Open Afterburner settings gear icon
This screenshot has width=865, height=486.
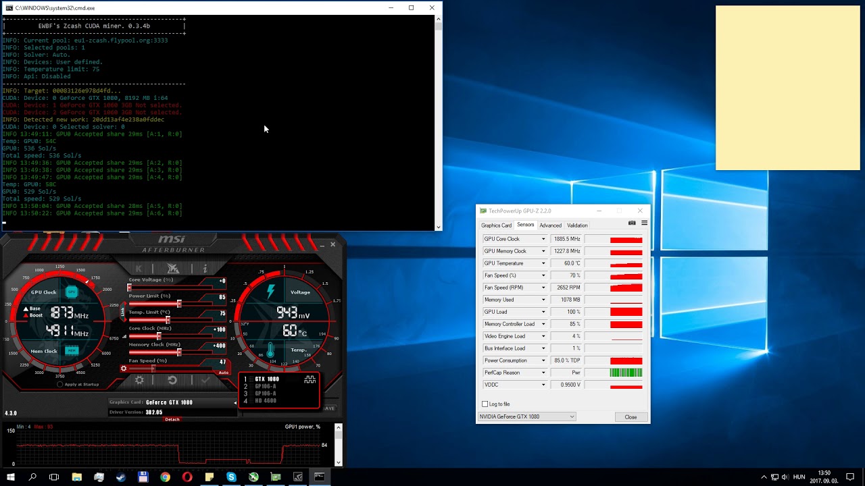tap(139, 380)
